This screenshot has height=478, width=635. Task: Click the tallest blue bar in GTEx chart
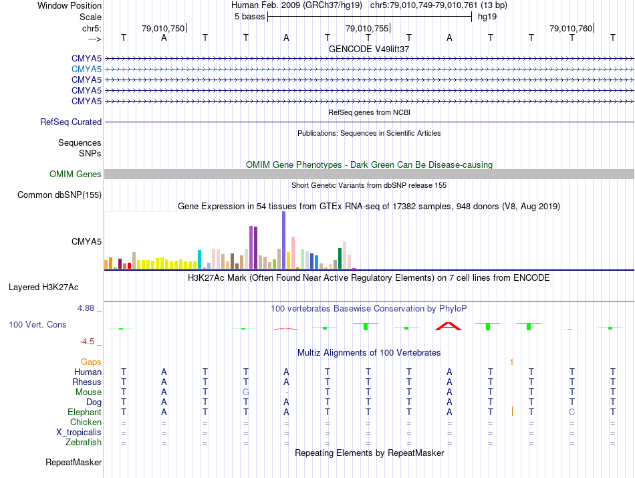click(284, 240)
